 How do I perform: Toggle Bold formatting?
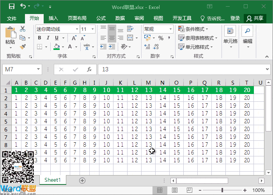click(x=40, y=38)
